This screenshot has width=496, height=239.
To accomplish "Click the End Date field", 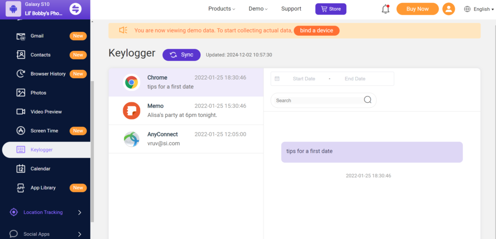I will [355, 79].
